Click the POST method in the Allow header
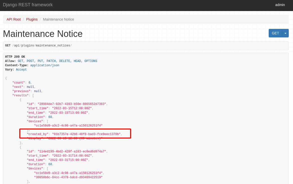Image resolution: width=293 pixels, height=184 pixels. click(x=30, y=61)
